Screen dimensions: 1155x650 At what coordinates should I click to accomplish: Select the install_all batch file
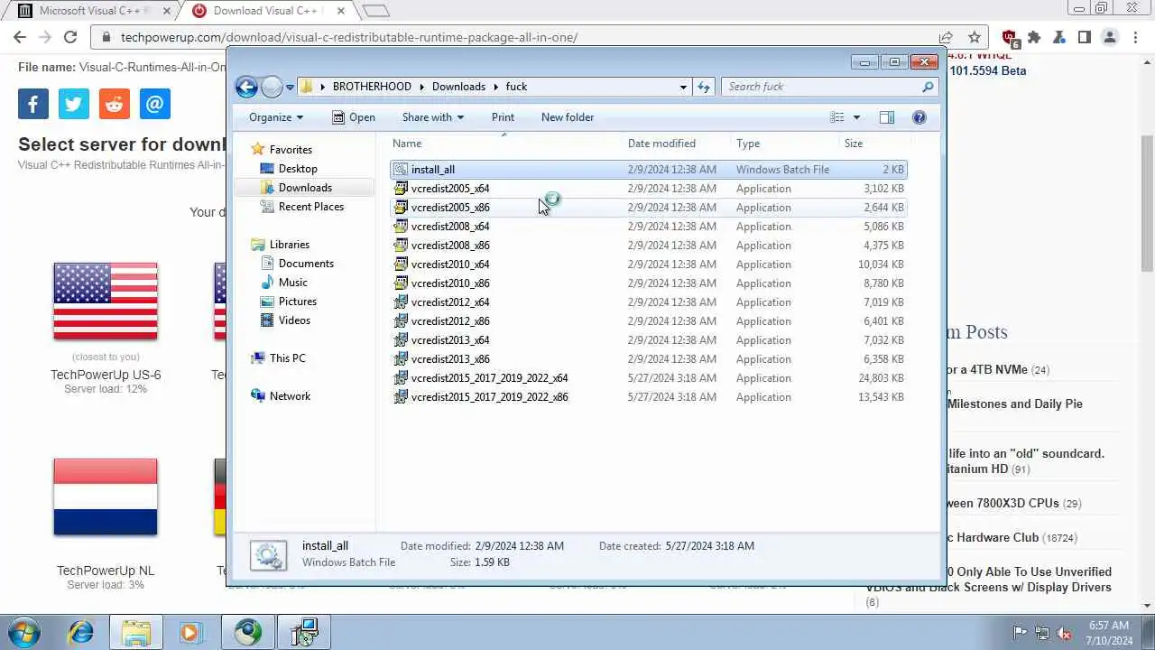tap(648, 170)
